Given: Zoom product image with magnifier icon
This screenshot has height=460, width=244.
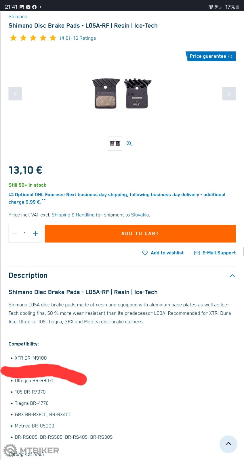Looking at the screenshot, I should (x=129, y=143).
